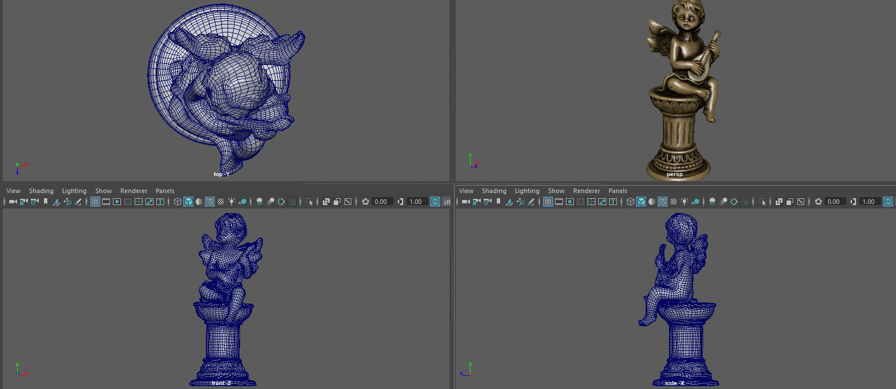Open the View menu in side viewport panel
This screenshot has height=389, width=896.
click(466, 191)
